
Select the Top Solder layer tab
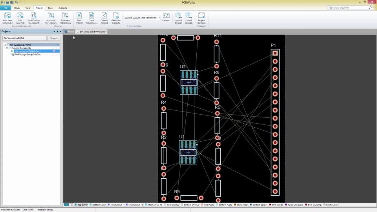241,205
